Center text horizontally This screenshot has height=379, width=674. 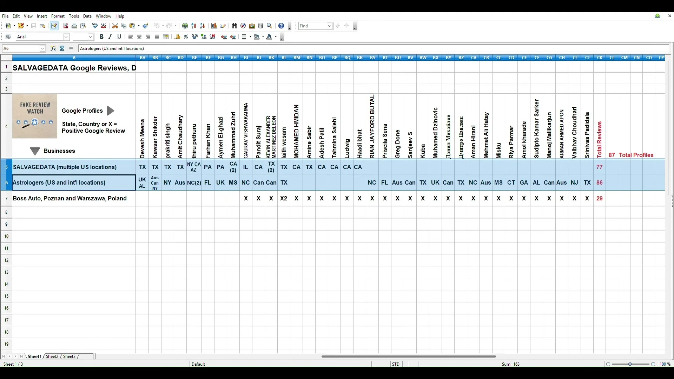coord(139,37)
